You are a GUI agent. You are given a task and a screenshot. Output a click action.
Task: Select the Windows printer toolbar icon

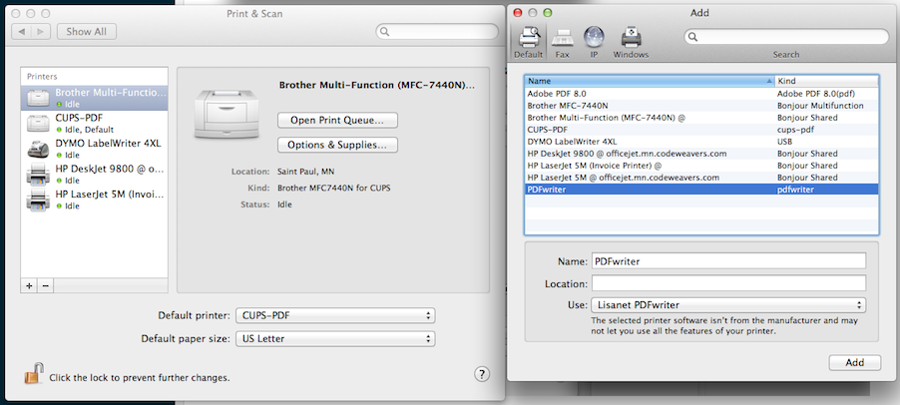[x=631, y=40]
